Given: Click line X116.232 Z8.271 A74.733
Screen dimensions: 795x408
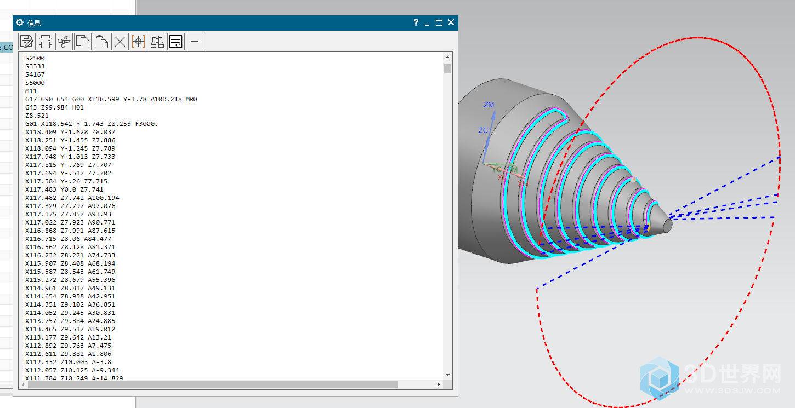Looking at the screenshot, I should [x=70, y=255].
